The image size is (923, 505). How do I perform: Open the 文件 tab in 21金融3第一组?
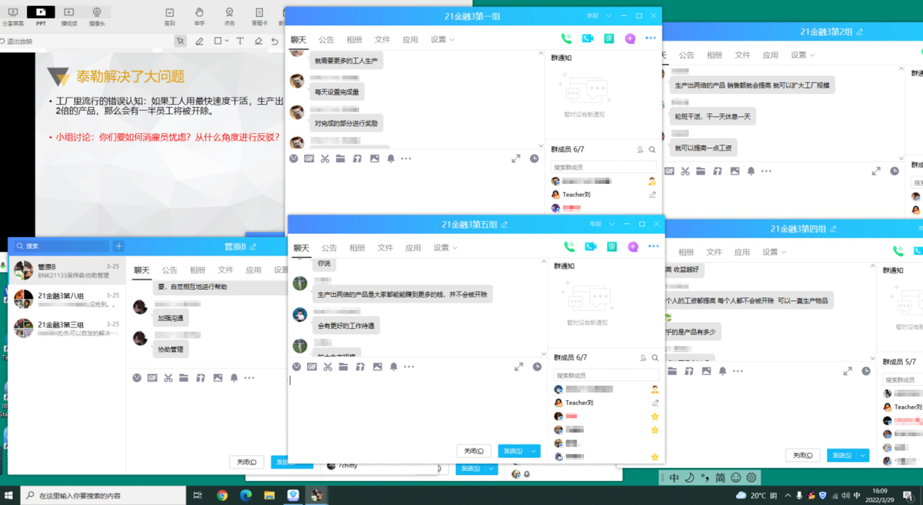point(382,39)
